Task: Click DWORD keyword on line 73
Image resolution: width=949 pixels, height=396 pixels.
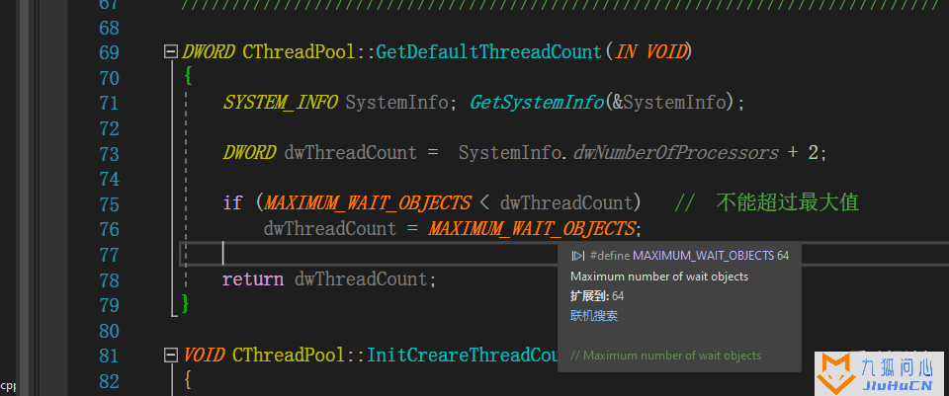Action: point(249,153)
